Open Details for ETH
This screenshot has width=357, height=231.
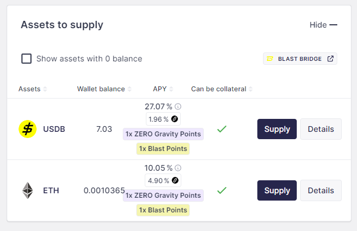tap(321, 190)
